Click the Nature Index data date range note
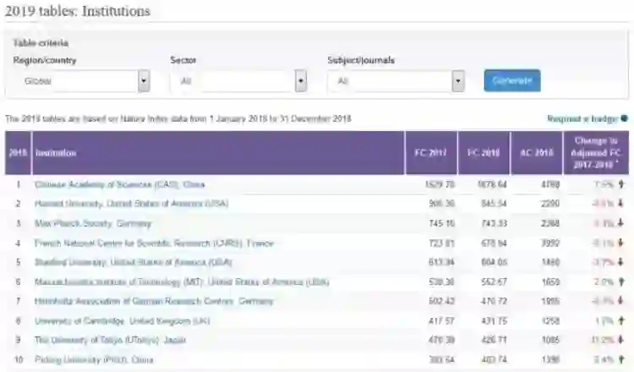The height and width of the screenshot is (372, 634). pyautogui.click(x=178, y=119)
